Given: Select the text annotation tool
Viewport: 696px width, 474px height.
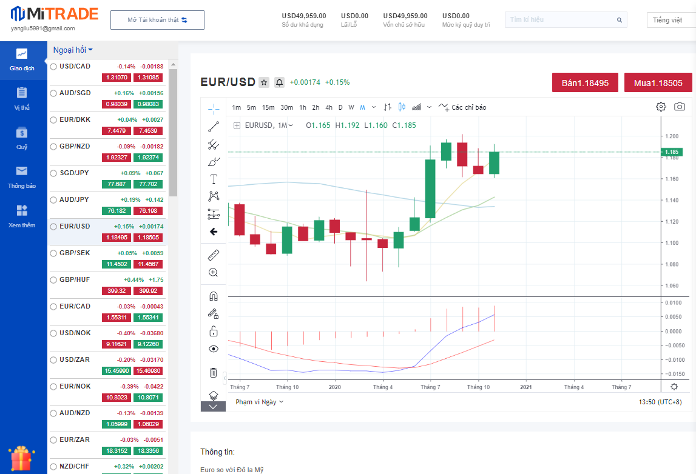Looking at the screenshot, I should click(213, 179).
